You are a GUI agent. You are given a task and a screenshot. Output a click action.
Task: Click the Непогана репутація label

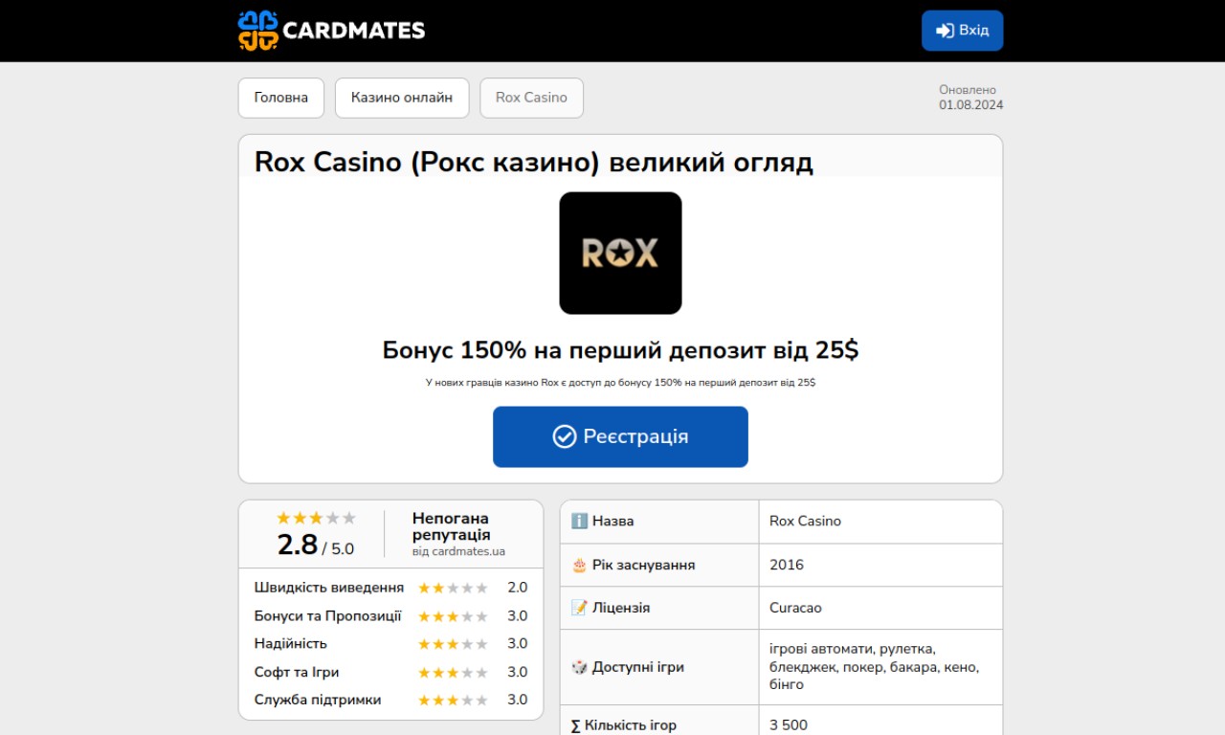[452, 526]
